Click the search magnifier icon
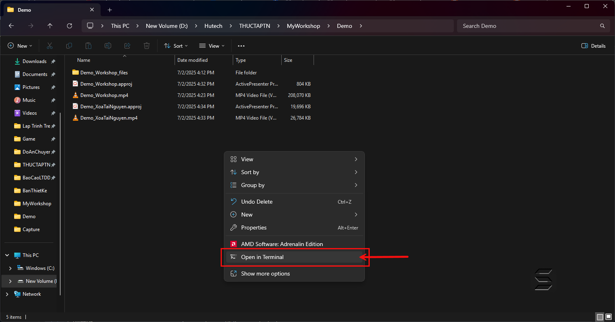 pos(602,26)
